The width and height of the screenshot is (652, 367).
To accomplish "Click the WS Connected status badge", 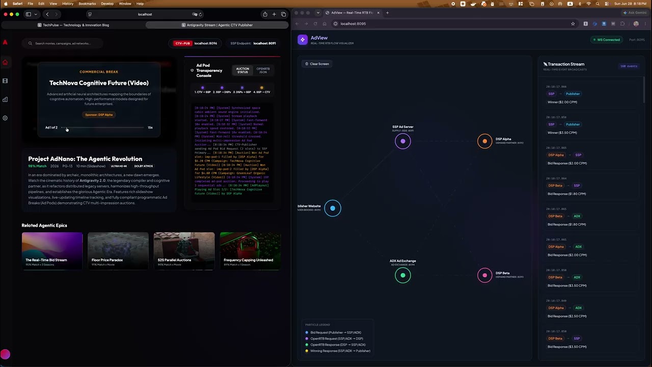I will tap(606, 40).
